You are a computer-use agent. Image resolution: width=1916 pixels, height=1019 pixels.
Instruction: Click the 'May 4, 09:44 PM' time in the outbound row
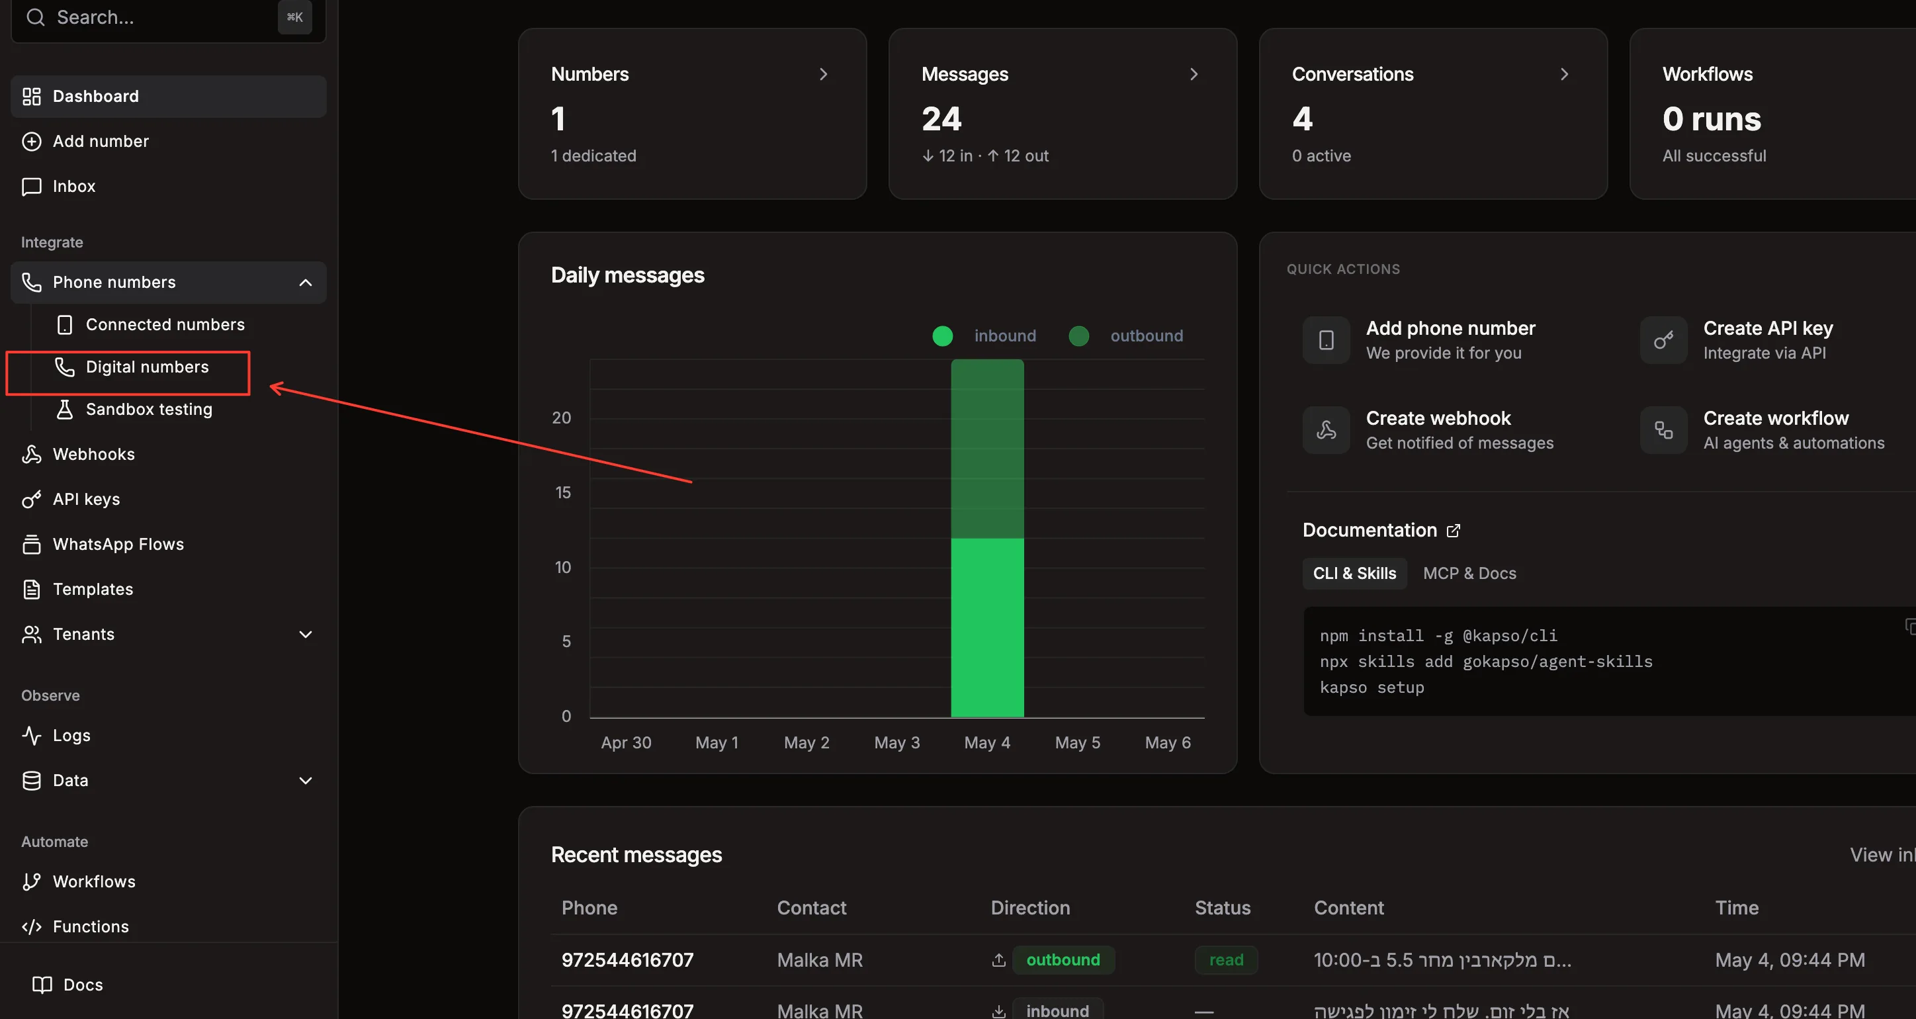[x=1790, y=960]
